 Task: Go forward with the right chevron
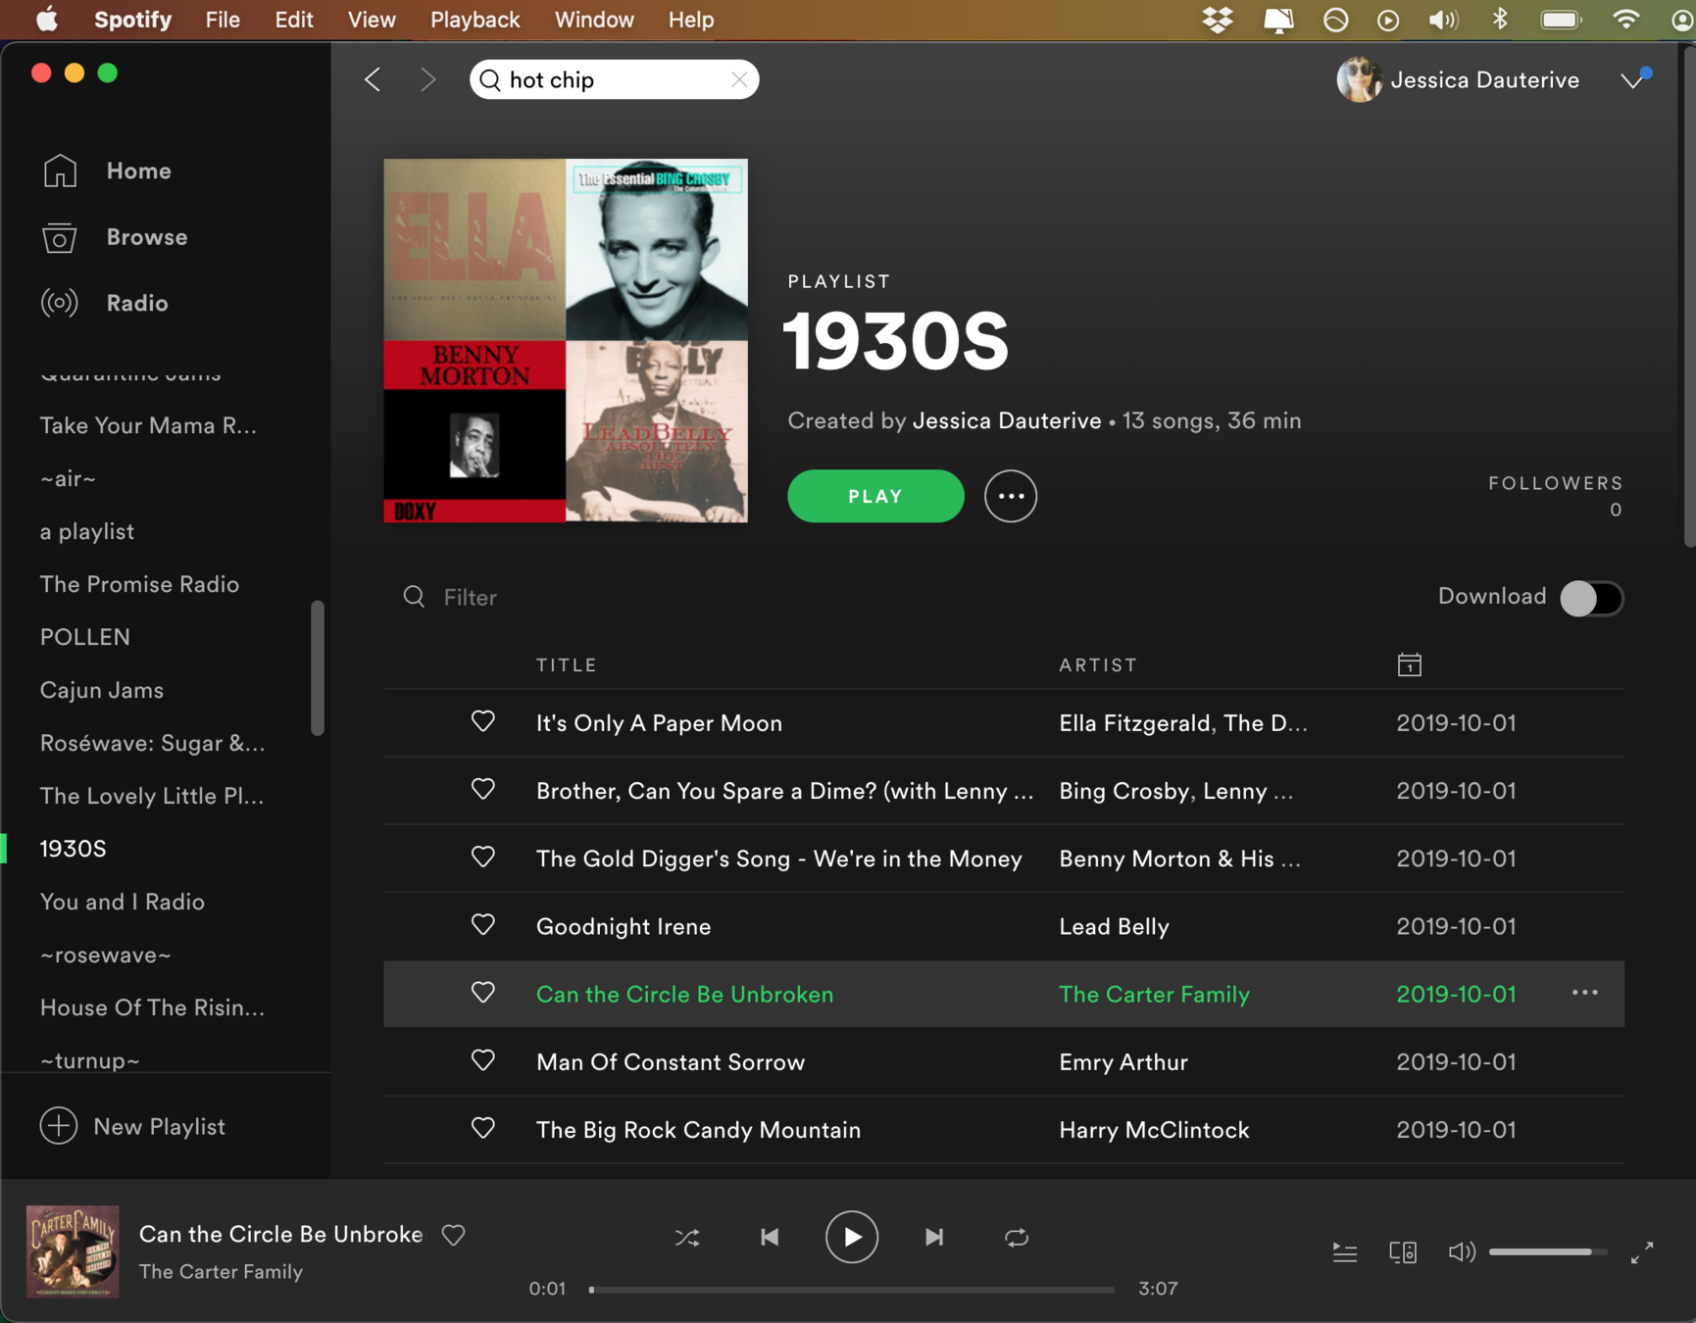[427, 79]
